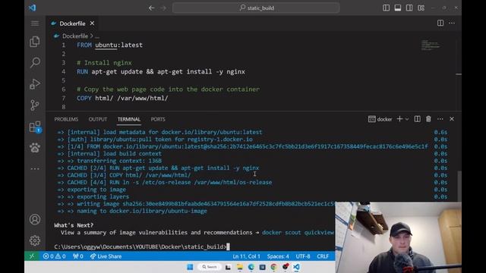Open Extensions view with update badge
The width and height of the screenshot is (486, 273).
point(35,127)
